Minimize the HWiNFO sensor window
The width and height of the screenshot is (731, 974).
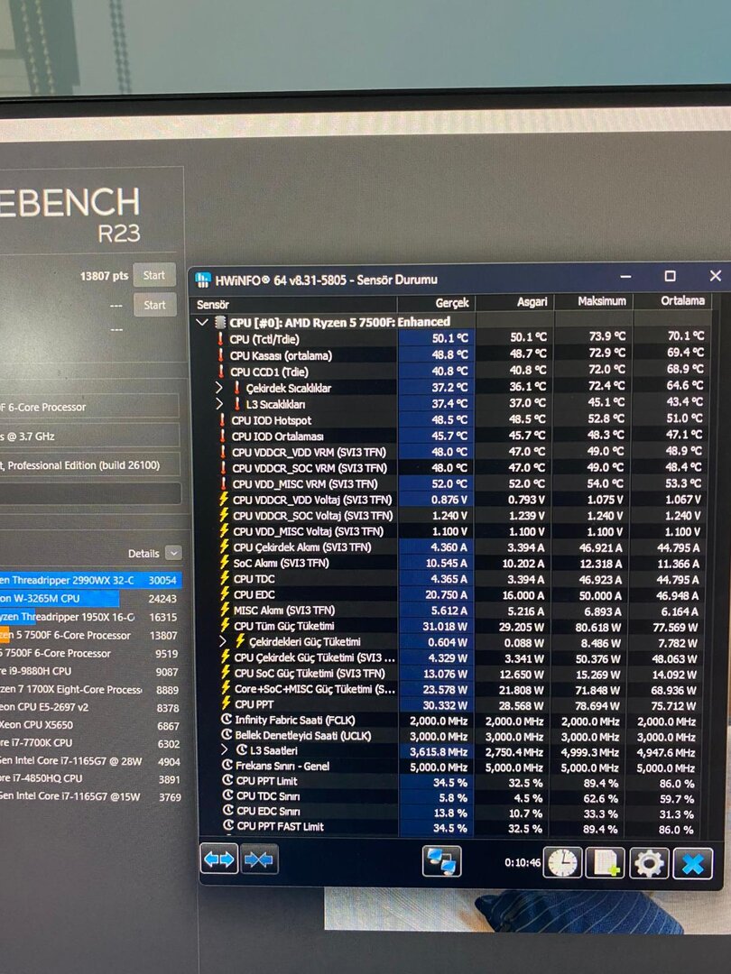[x=626, y=277]
